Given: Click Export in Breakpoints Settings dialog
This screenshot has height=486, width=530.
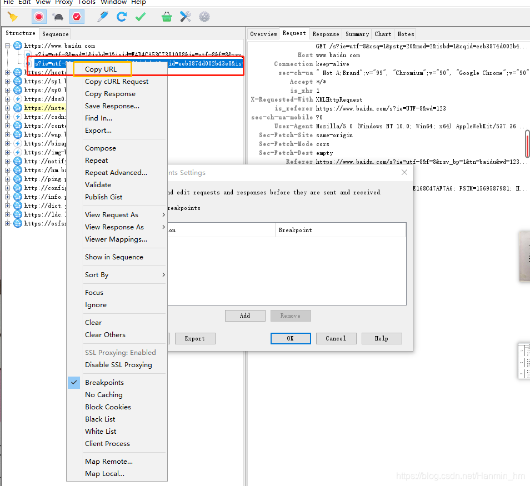Looking at the screenshot, I should tap(195, 338).
